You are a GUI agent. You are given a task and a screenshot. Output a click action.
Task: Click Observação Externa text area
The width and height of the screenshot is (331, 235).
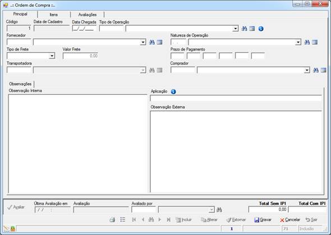coord(236,152)
